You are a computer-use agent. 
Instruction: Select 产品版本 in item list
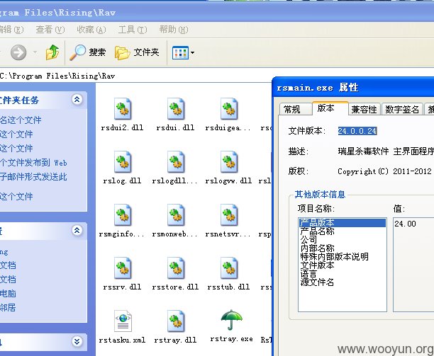(343, 223)
